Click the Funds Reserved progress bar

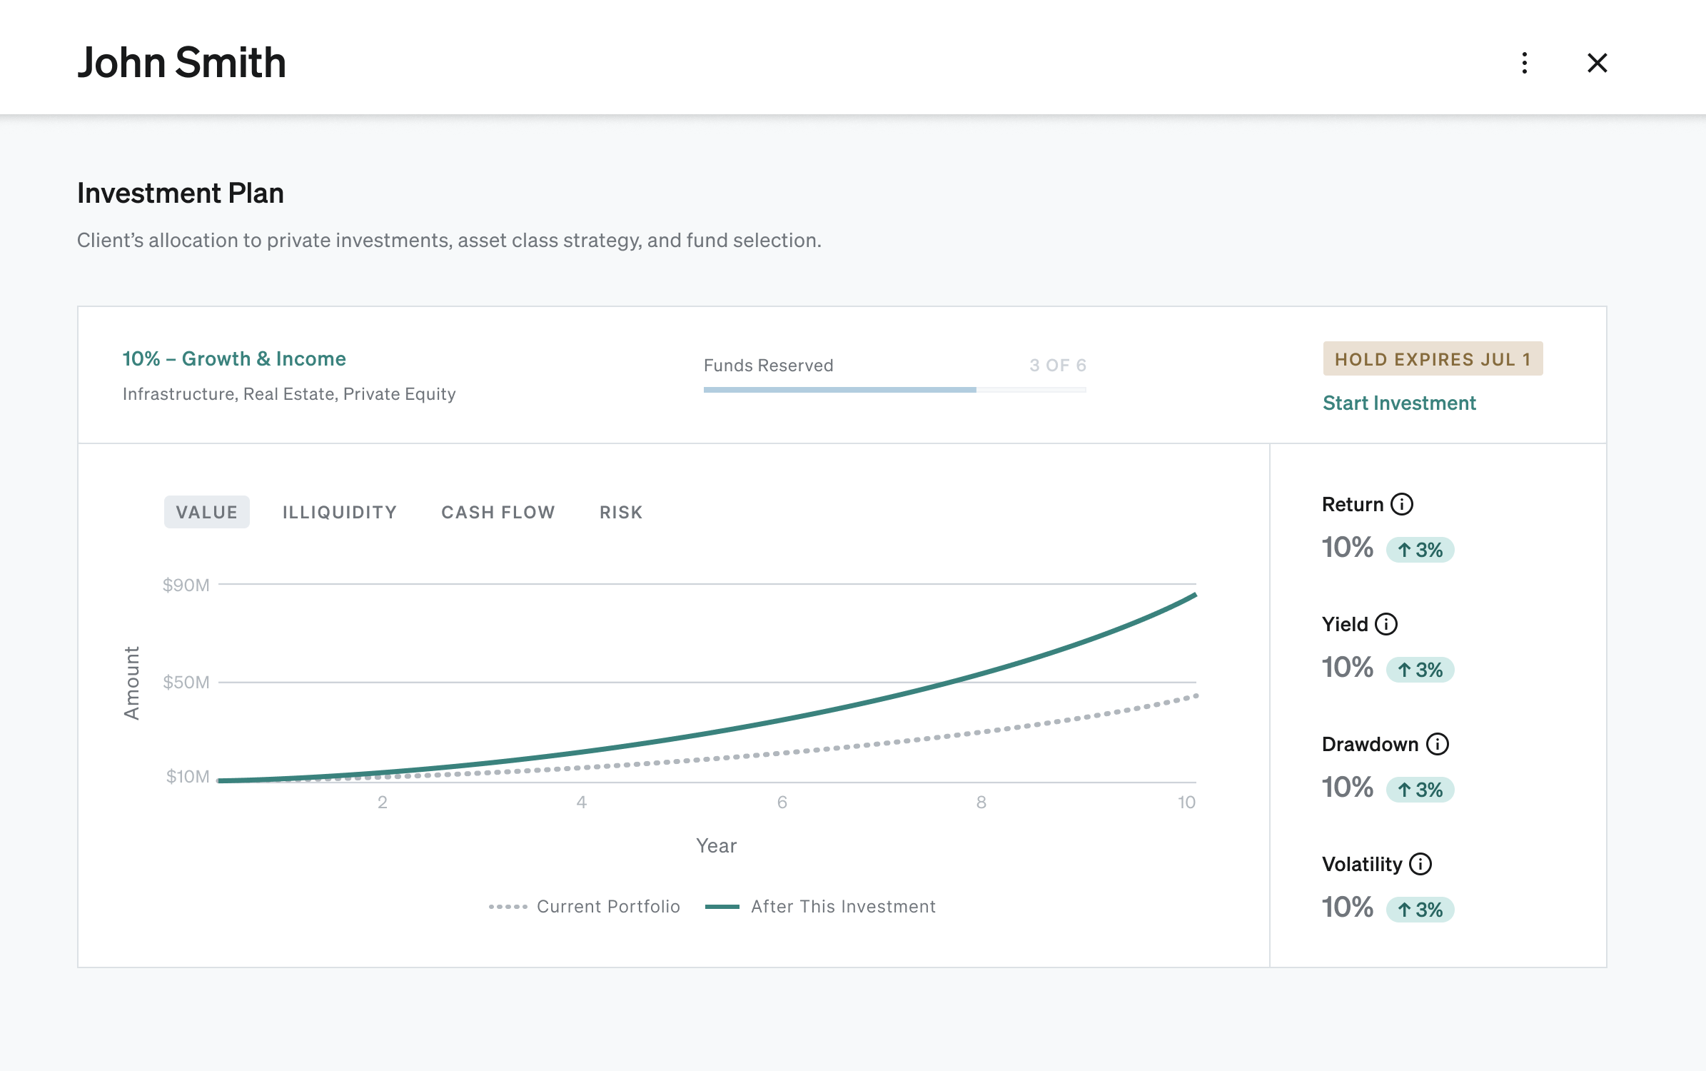click(x=894, y=390)
